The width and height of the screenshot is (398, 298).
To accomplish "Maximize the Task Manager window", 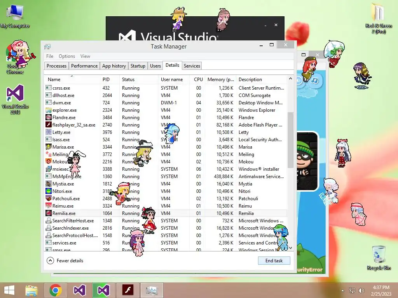I will [272, 45].
